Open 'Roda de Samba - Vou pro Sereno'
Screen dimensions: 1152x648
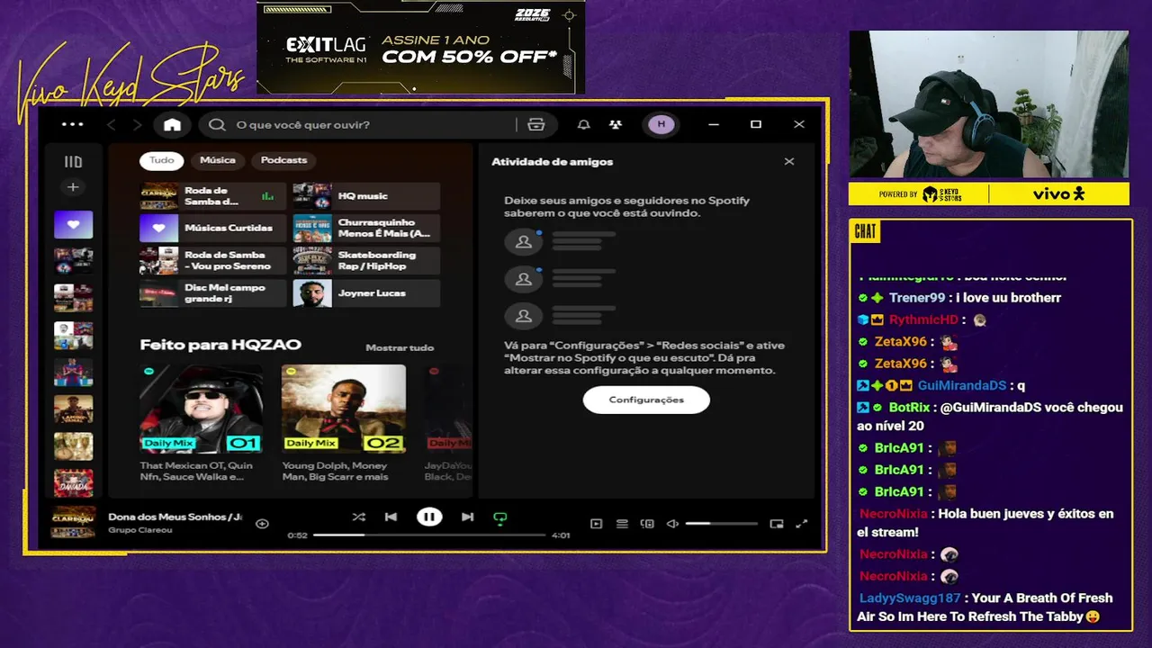[212, 261]
